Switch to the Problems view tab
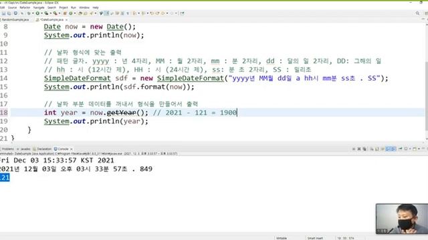This screenshot has height=240, width=428. click(7, 149)
